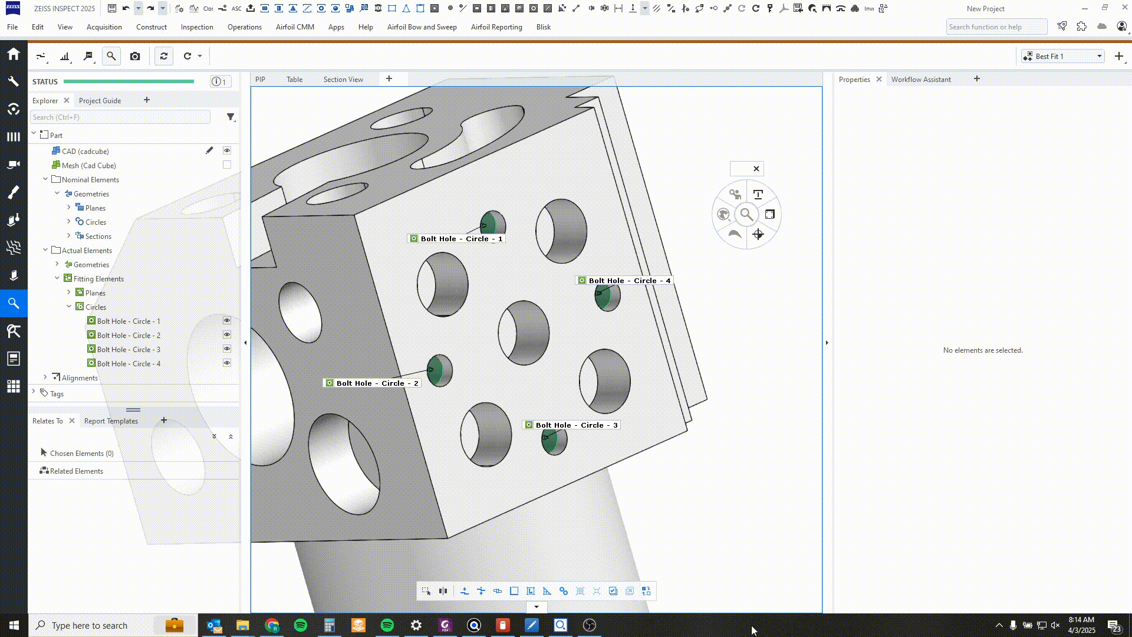Viewport: 1132px width, 637px height.
Task: Open the Inspection menu
Action: click(196, 27)
